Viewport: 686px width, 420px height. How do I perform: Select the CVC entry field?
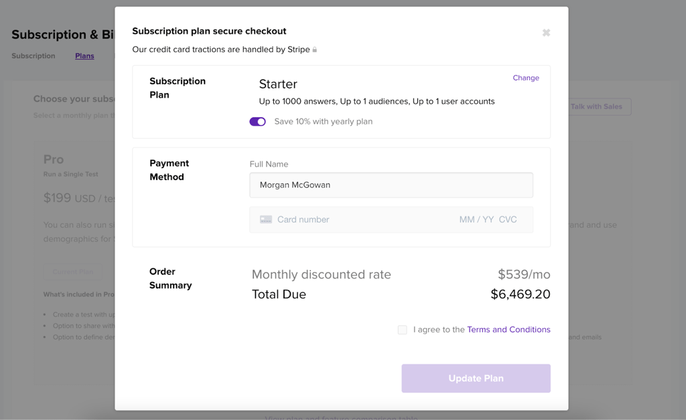[x=508, y=220]
